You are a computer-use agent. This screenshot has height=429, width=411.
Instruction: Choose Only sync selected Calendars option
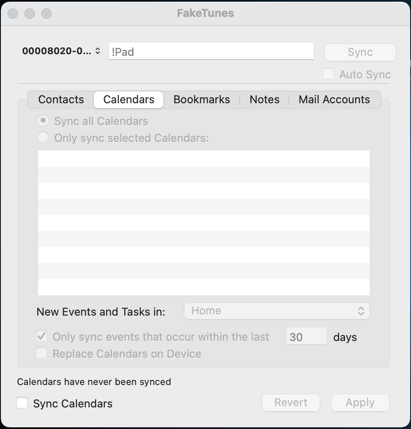click(43, 137)
